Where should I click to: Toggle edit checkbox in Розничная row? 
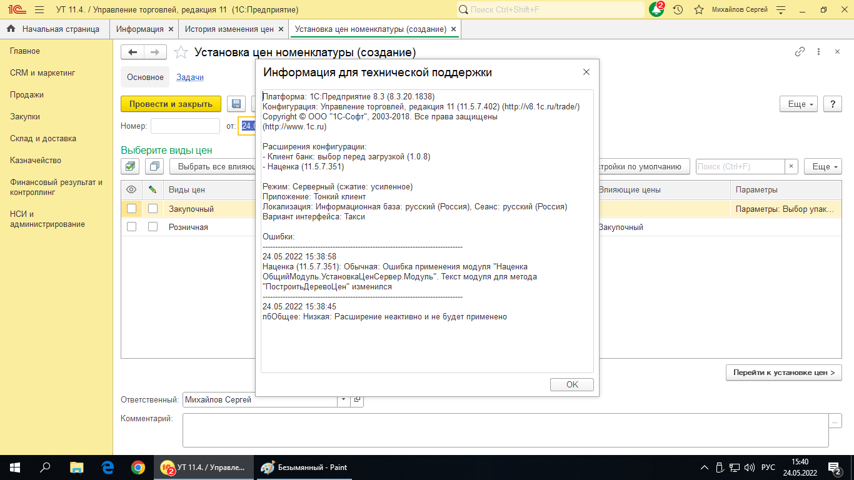[153, 227]
